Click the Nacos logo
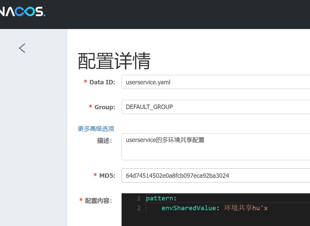The width and height of the screenshot is (310, 226). pyautogui.click(x=22, y=11)
